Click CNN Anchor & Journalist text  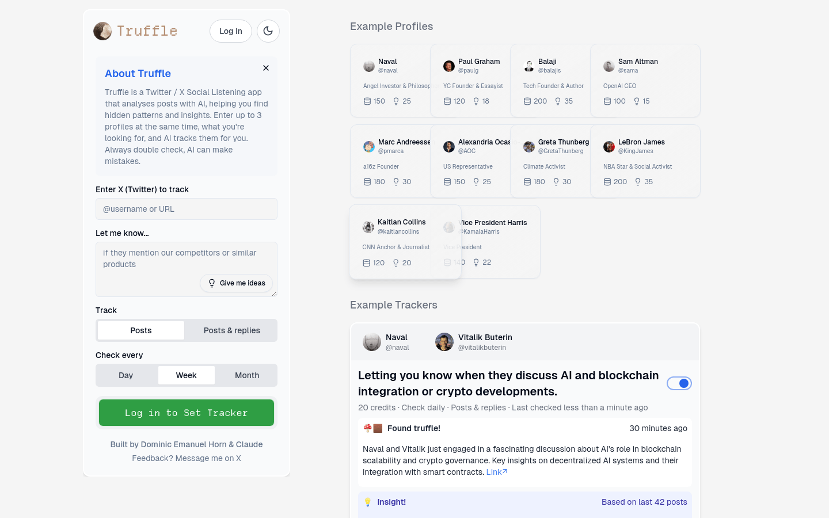coord(396,247)
